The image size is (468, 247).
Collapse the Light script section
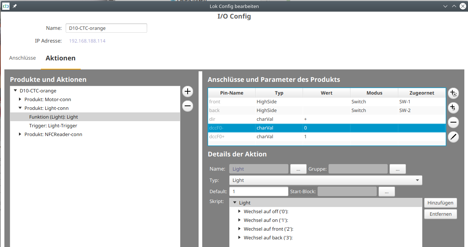235,203
